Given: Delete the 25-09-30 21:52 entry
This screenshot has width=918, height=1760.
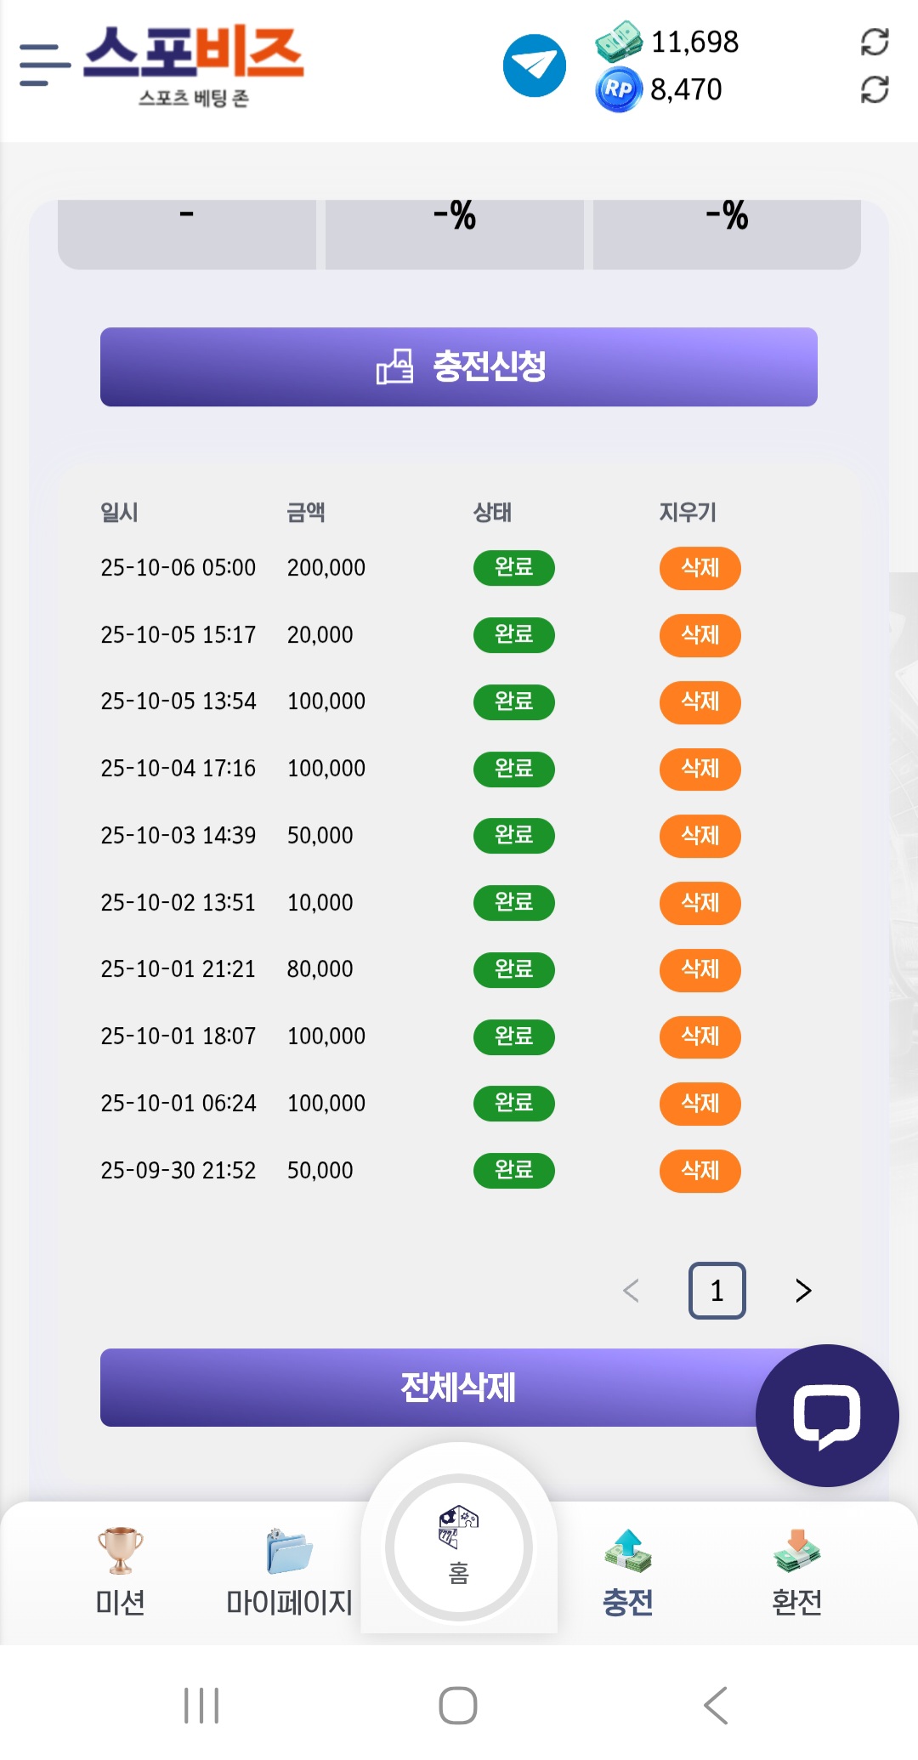Looking at the screenshot, I should pyautogui.click(x=700, y=1171).
